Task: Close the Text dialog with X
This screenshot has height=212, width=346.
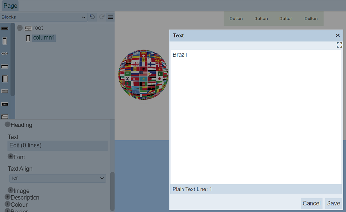Action: [338, 35]
